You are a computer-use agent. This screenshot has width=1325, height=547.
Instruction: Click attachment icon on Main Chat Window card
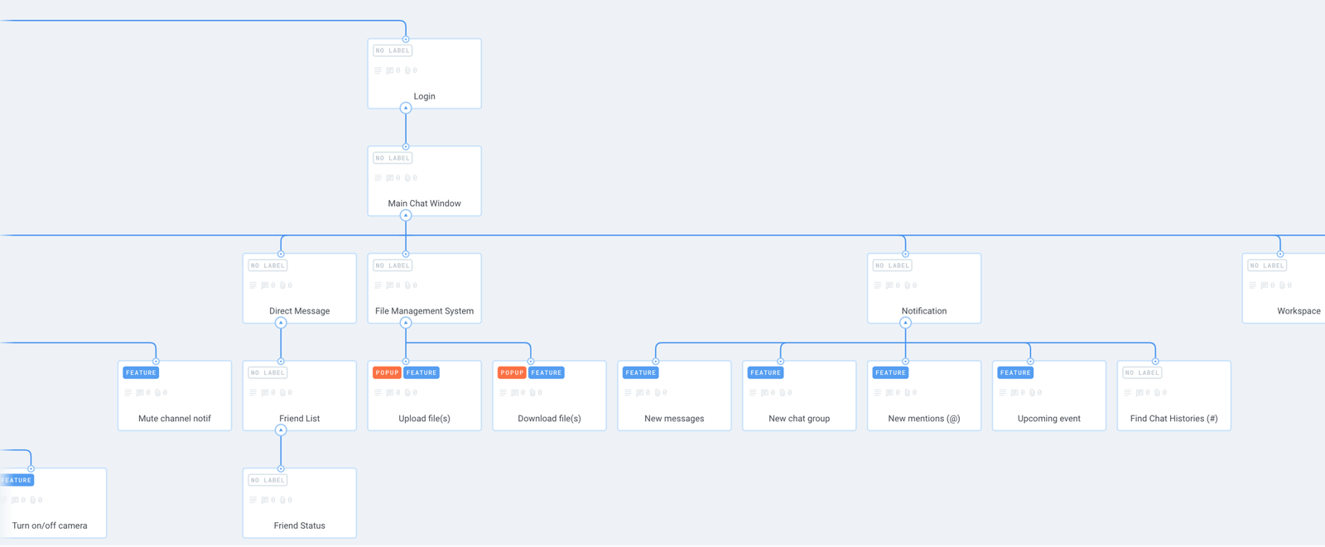(407, 178)
